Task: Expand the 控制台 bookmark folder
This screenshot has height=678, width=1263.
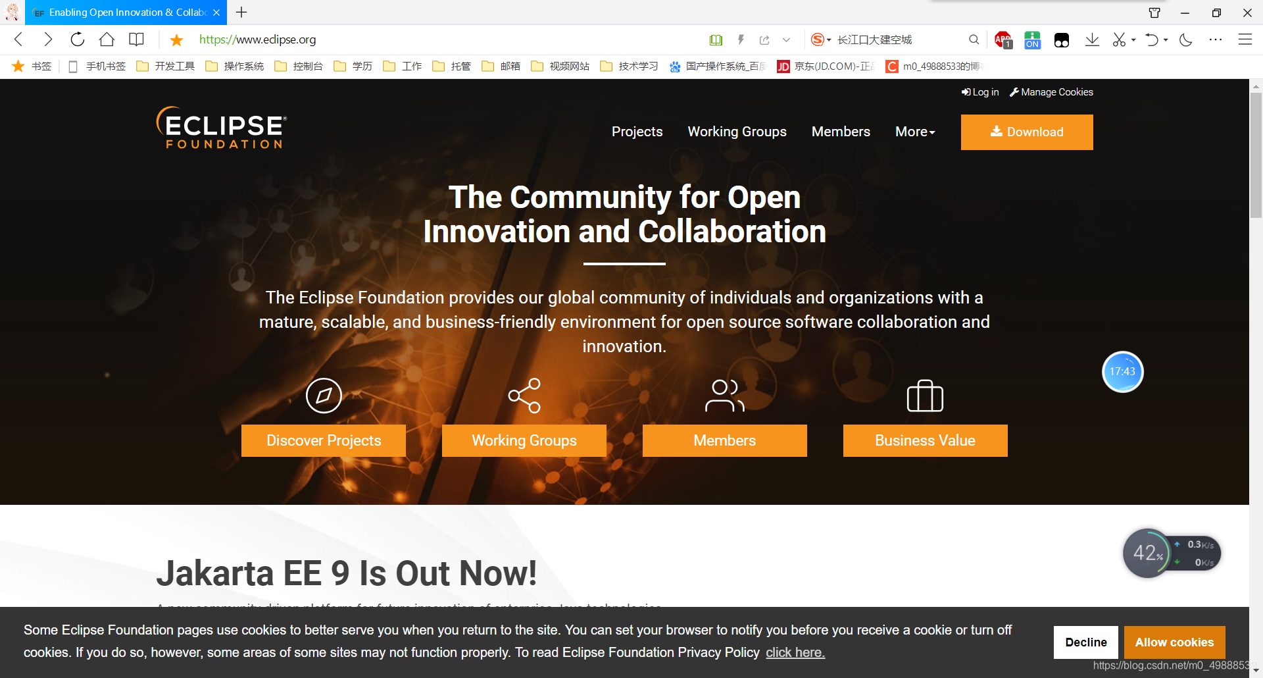Action: (299, 66)
